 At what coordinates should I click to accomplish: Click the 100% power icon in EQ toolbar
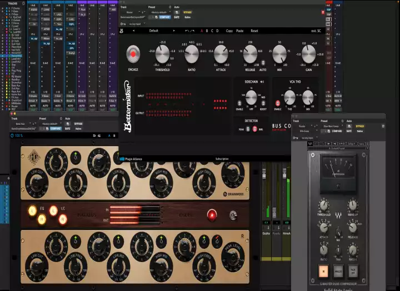[12, 135]
